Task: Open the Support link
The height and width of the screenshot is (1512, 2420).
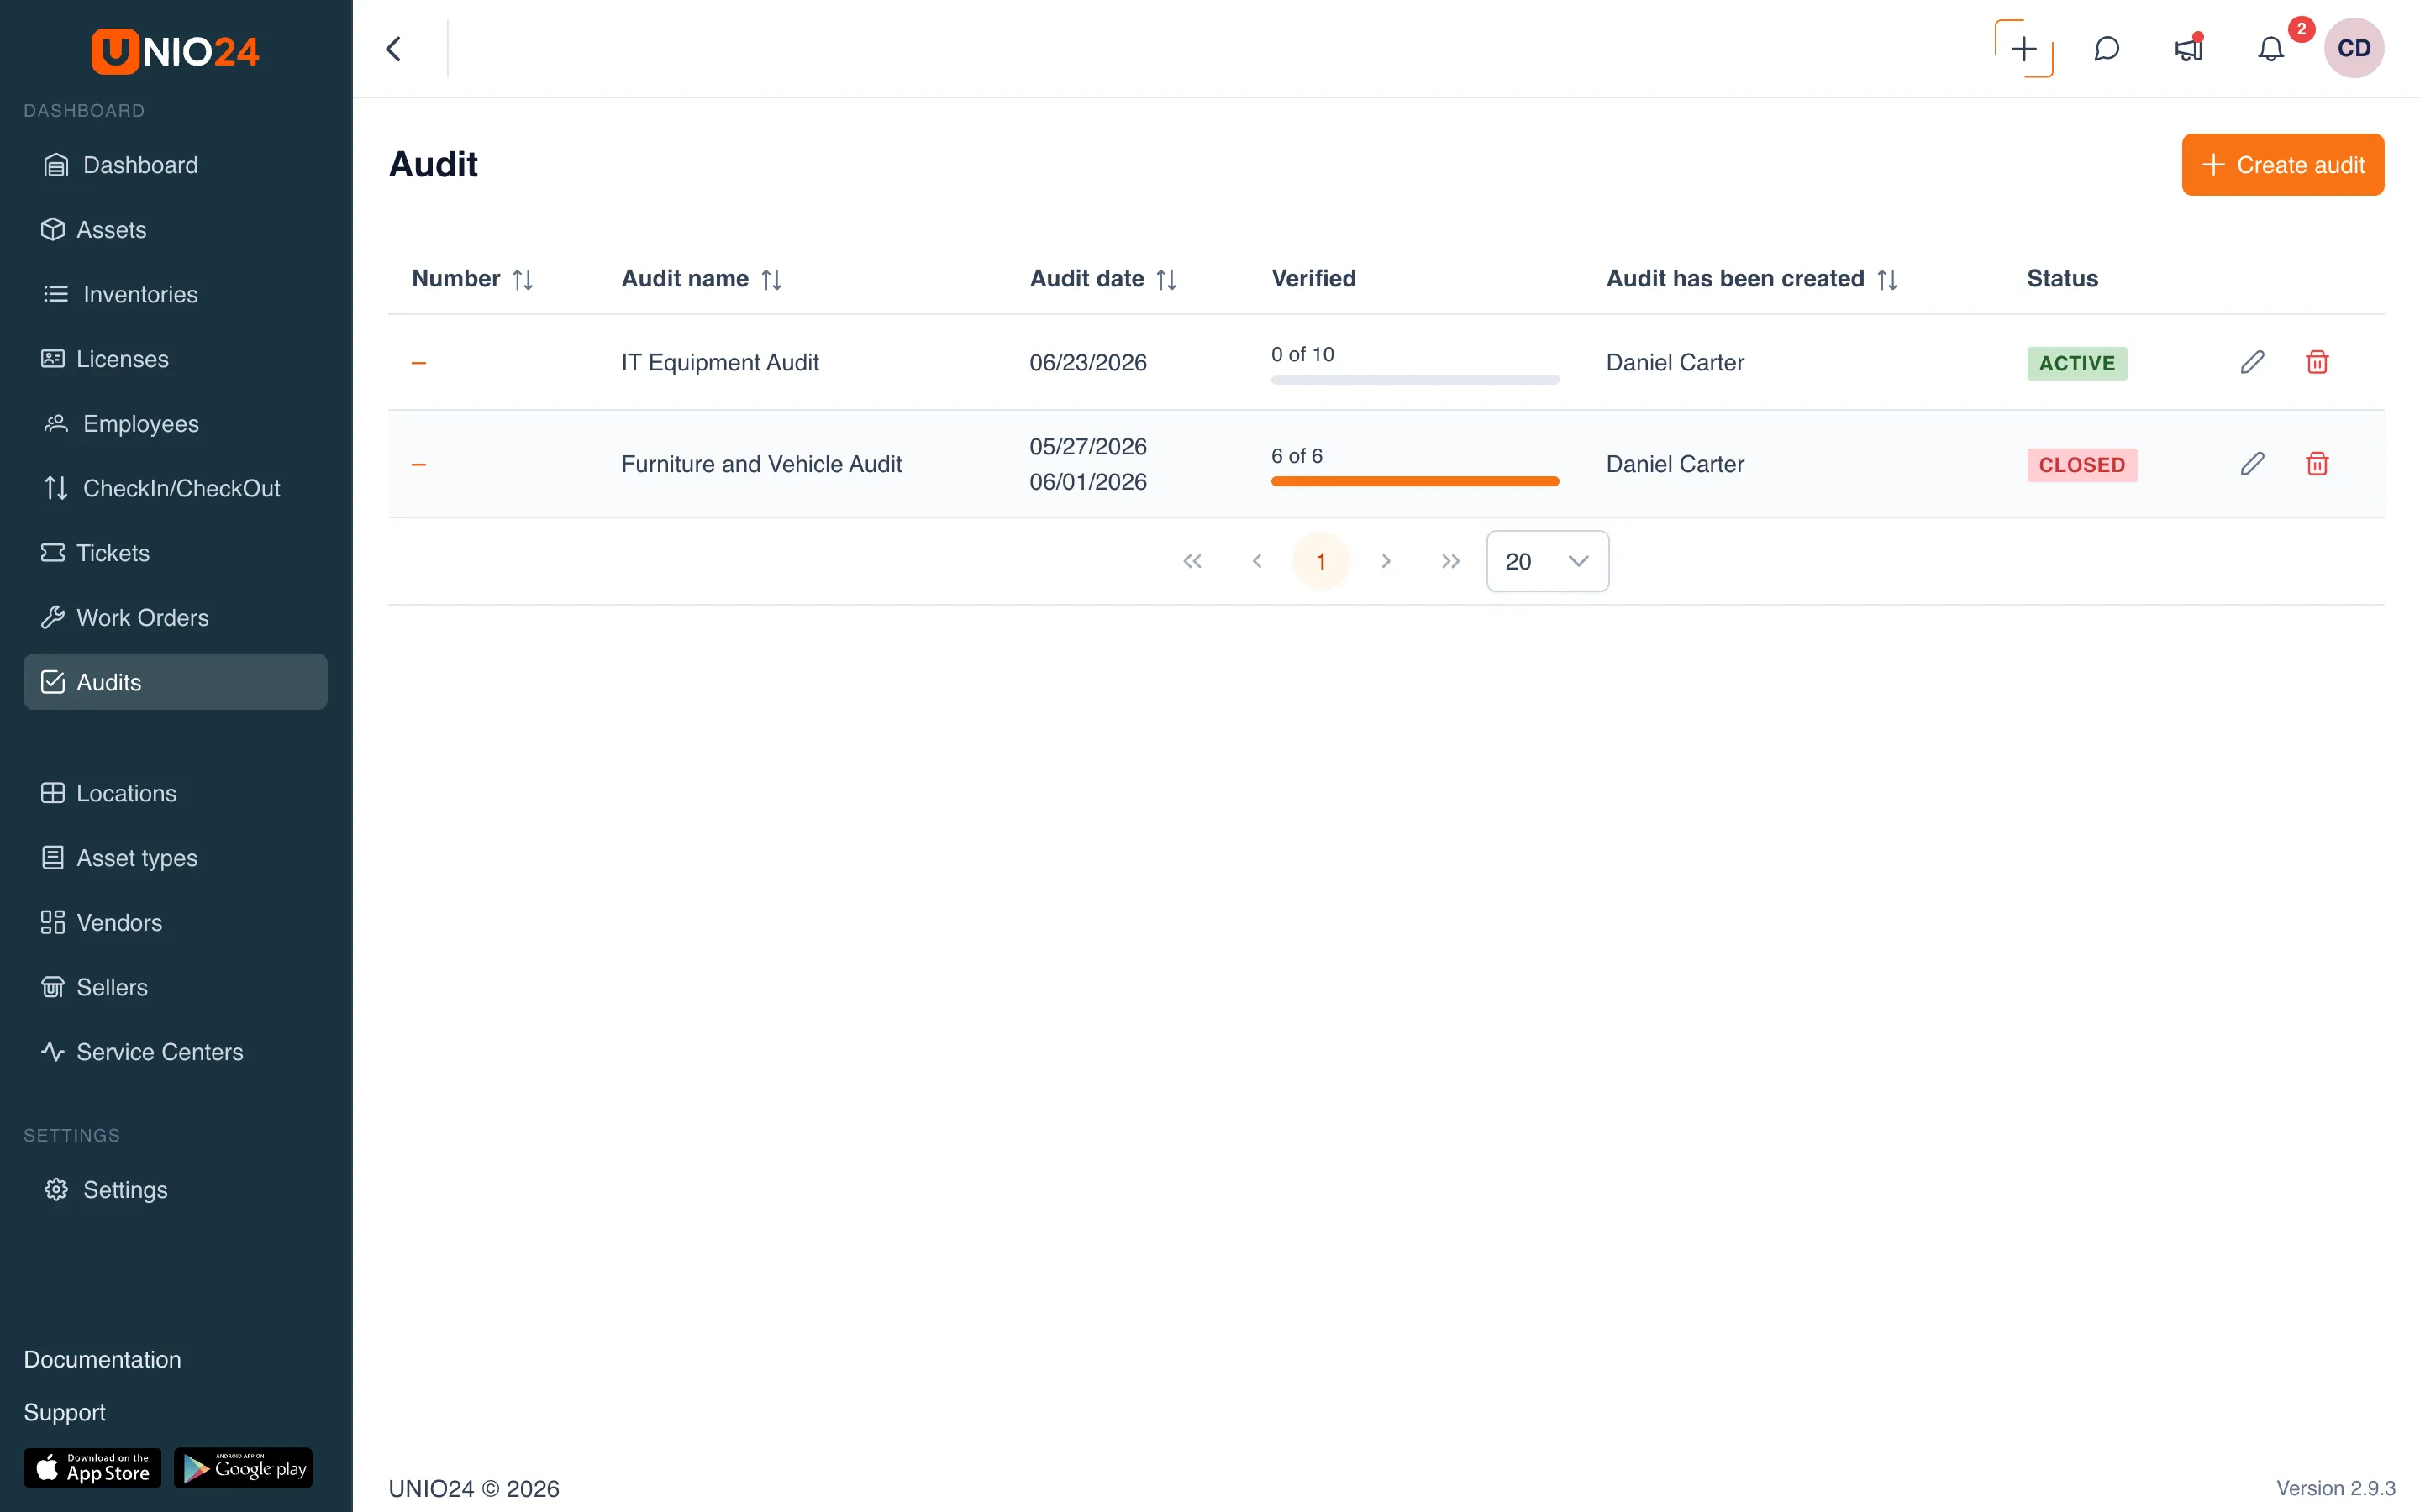Action: click(x=64, y=1412)
